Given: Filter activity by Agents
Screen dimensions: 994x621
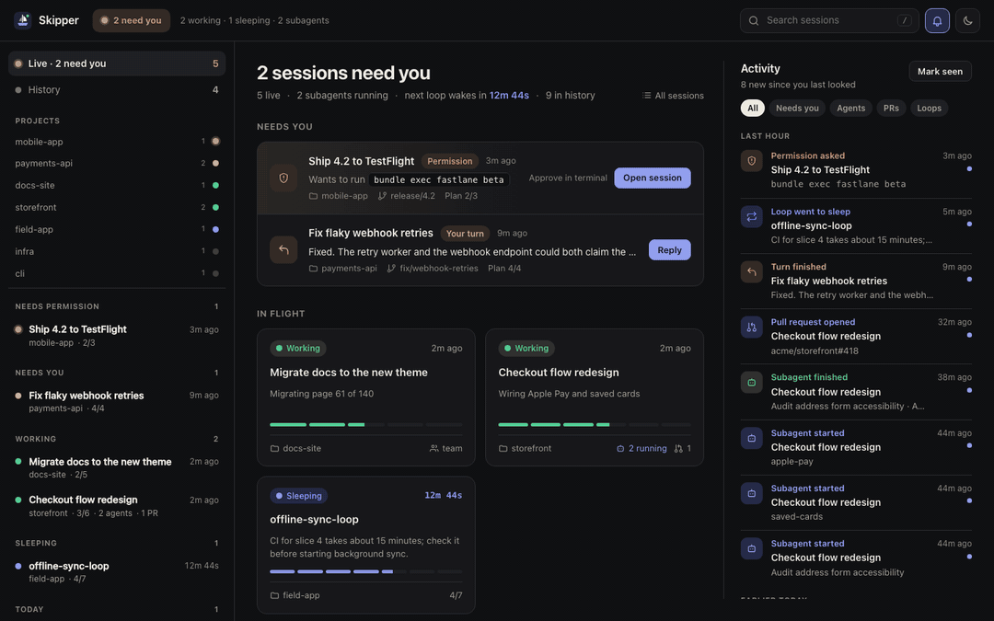Looking at the screenshot, I should click(850, 109).
